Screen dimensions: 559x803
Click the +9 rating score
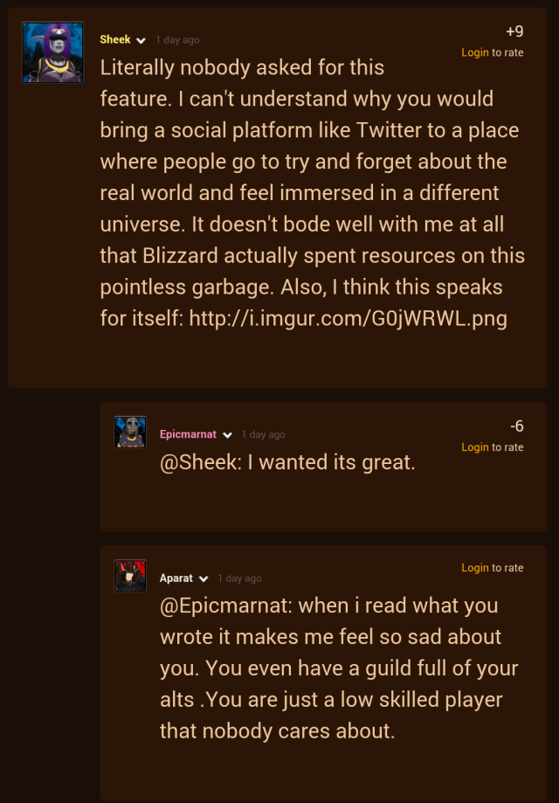click(514, 31)
